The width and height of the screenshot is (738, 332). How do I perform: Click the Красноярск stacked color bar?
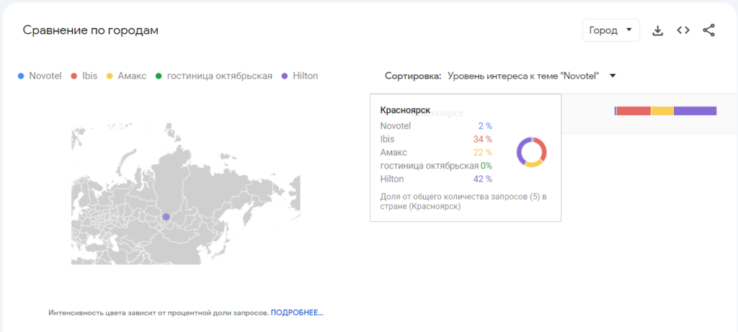click(665, 111)
